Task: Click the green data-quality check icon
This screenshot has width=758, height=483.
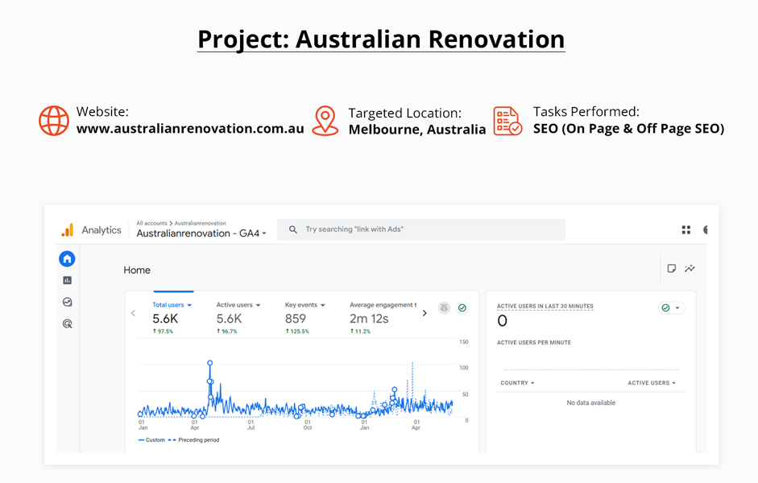Action: tap(462, 308)
